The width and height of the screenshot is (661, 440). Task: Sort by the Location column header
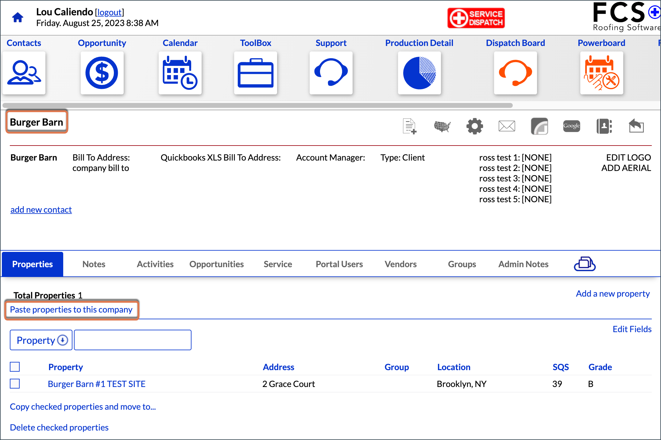click(x=454, y=367)
